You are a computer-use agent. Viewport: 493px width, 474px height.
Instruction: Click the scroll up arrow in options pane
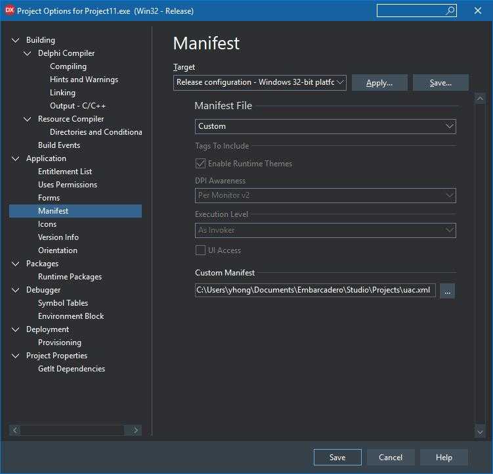(x=480, y=99)
